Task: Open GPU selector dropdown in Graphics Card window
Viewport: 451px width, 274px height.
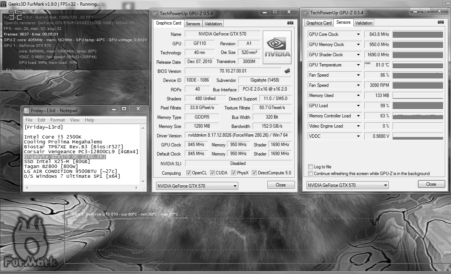Action: pyautogui.click(x=197, y=186)
